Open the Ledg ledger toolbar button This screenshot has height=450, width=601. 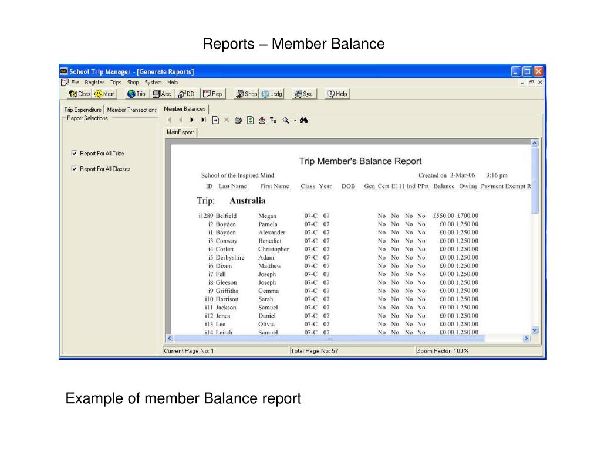[x=272, y=94]
